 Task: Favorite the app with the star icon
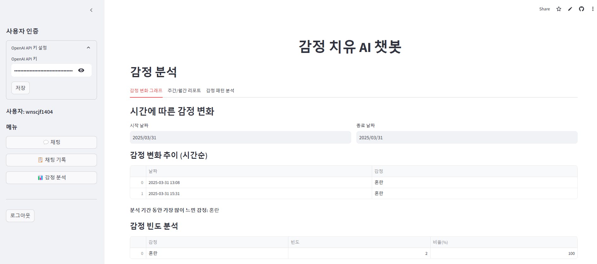[x=559, y=9]
